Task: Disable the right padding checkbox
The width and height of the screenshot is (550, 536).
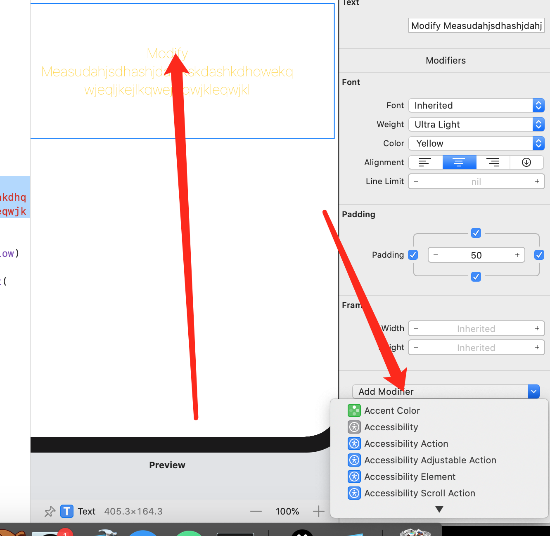Action: tap(539, 255)
